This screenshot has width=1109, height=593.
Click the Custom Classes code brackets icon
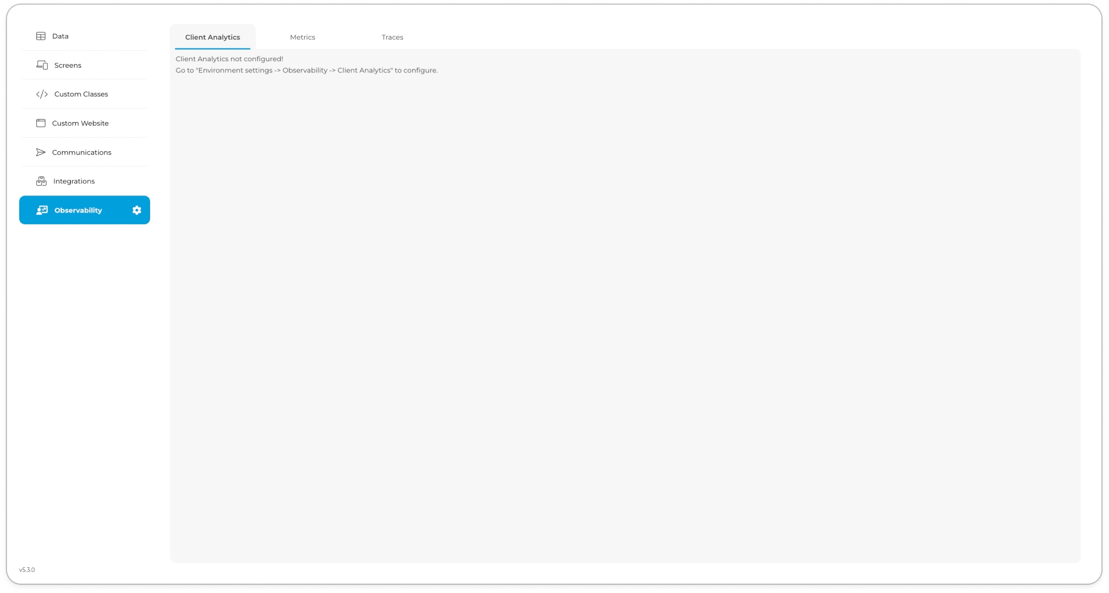point(42,94)
